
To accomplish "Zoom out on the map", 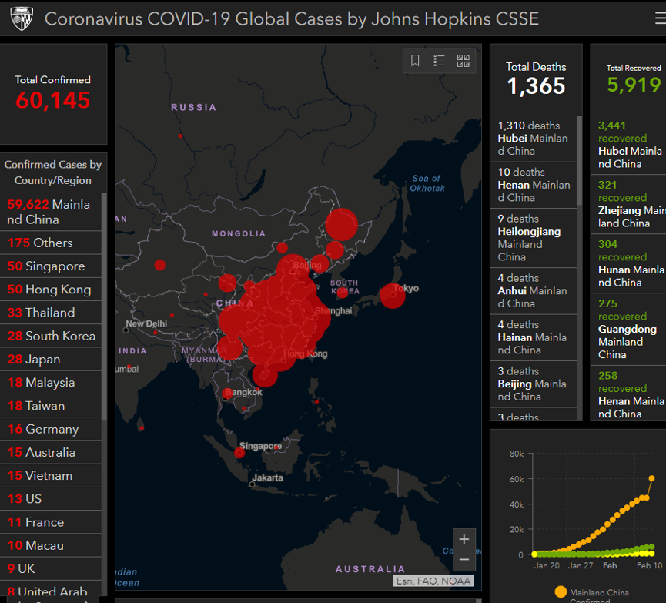I will (464, 560).
